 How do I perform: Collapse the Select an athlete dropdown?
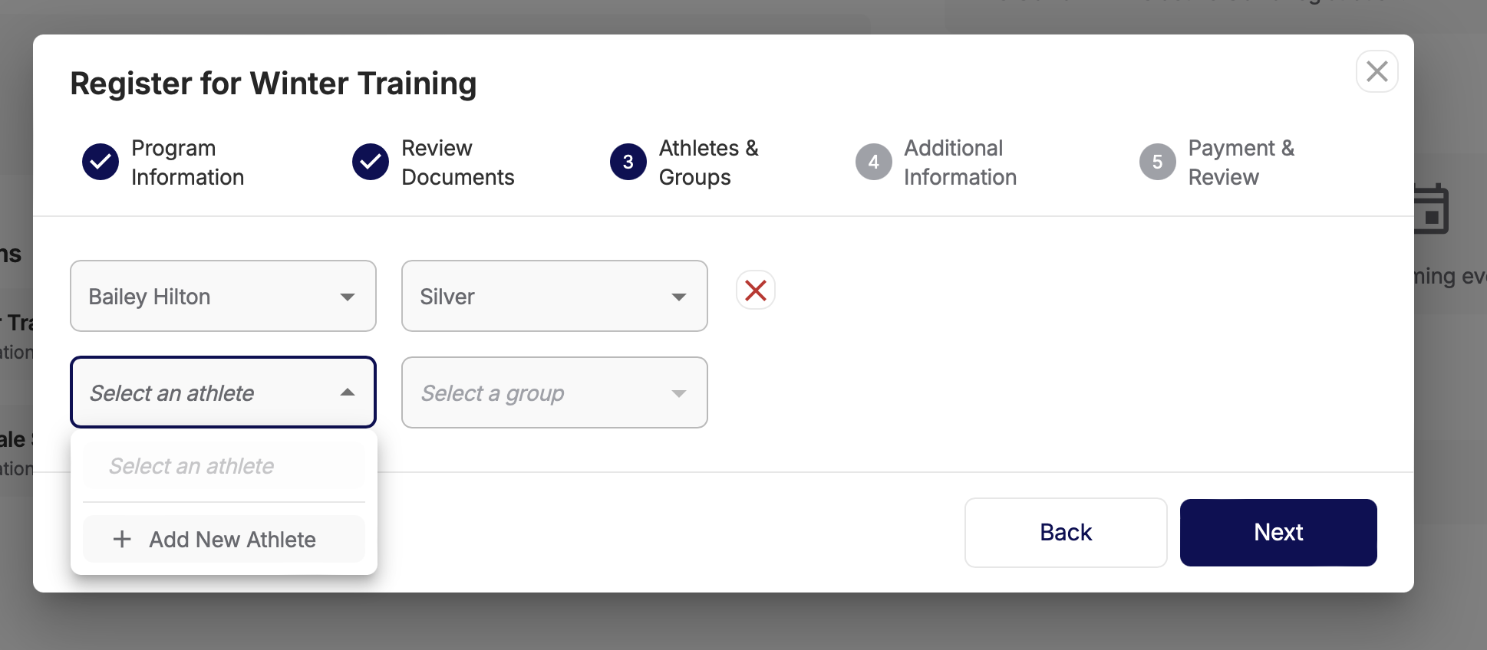point(223,392)
